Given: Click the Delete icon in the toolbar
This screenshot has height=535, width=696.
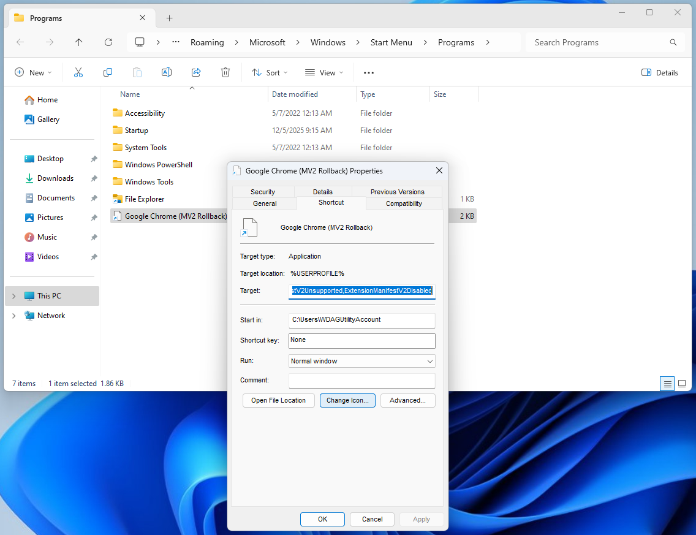Looking at the screenshot, I should click(x=225, y=72).
